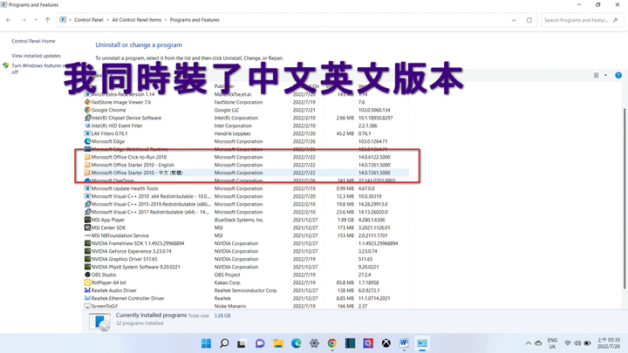
Task: Click the Intel(R) Chipset Device Software icon
Action: tap(87, 118)
